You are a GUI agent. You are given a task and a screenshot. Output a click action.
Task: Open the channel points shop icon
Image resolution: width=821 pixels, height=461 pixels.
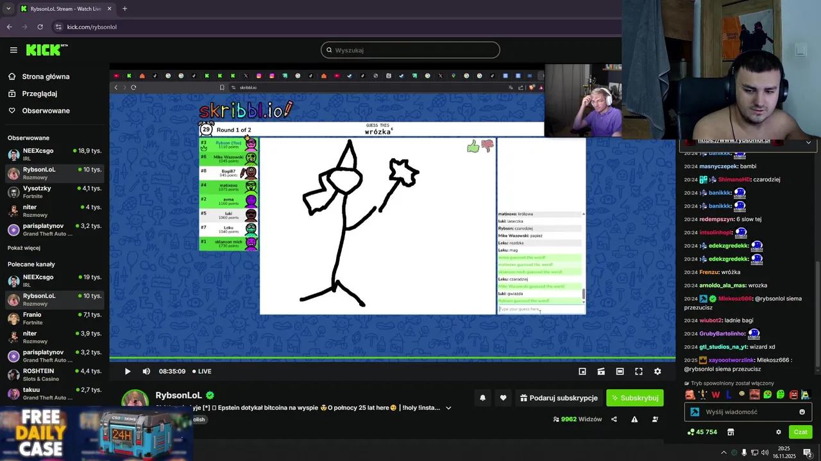[731, 432]
